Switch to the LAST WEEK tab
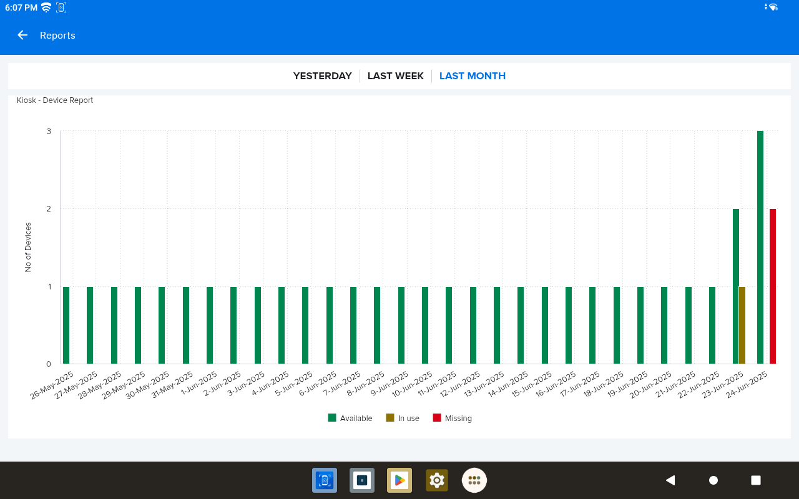This screenshot has height=499, width=799. click(x=395, y=76)
